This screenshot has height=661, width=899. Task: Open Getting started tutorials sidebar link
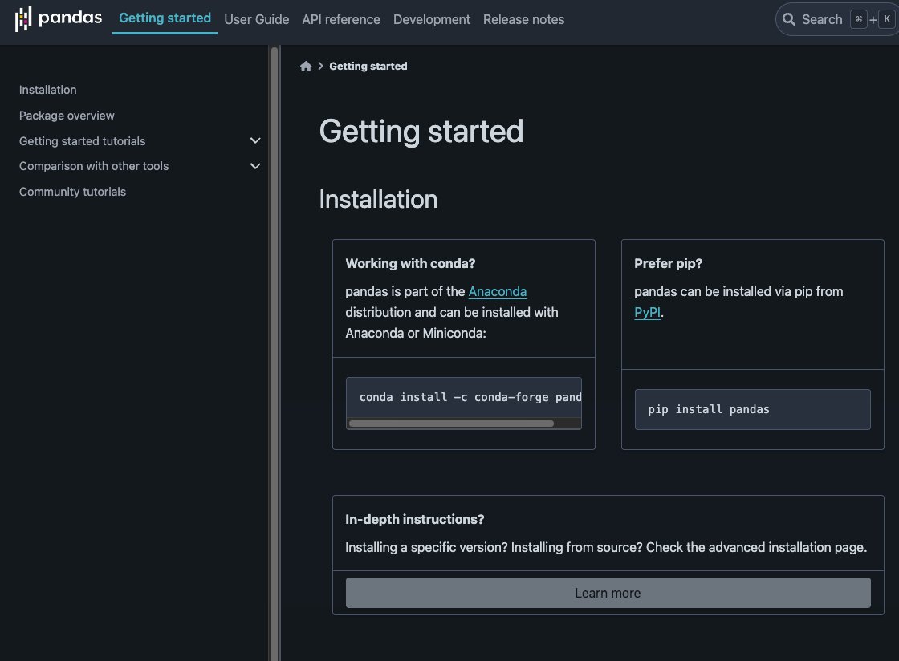pos(82,141)
